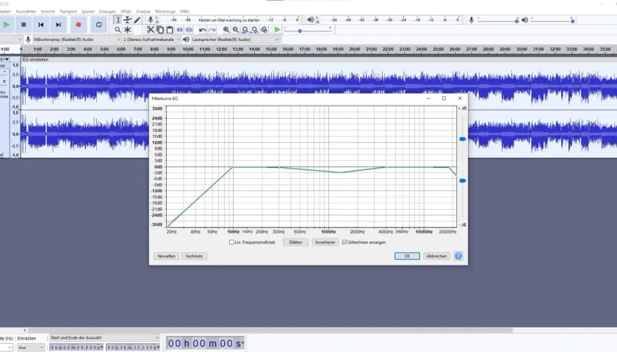The height and width of the screenshot is (352, 617).
Task: Click the Redo arrow icon
Action: [x=212, y=30]
